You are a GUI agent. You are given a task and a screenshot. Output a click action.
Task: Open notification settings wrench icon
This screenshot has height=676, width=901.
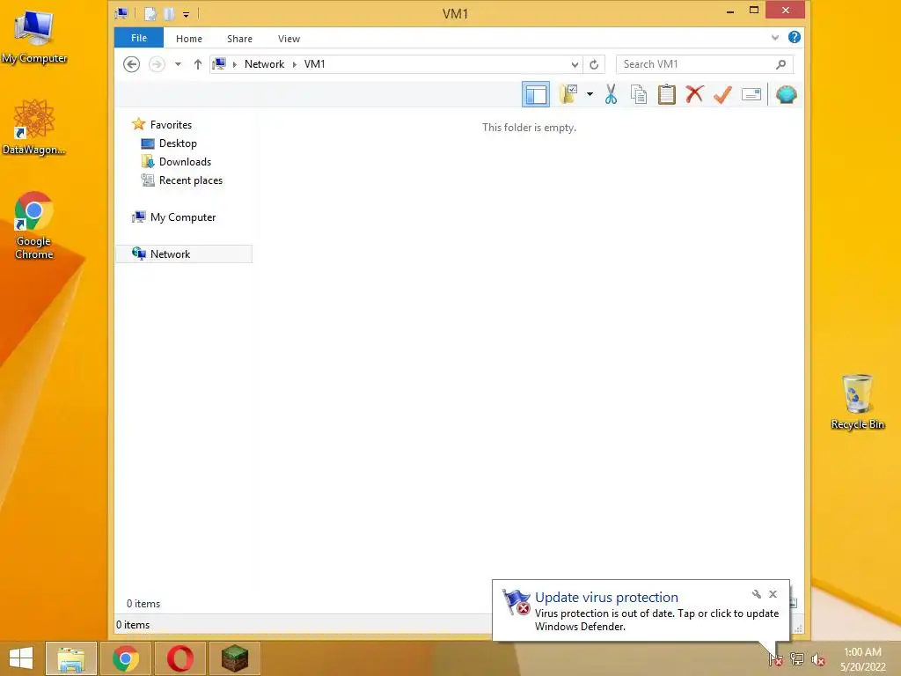756,594
